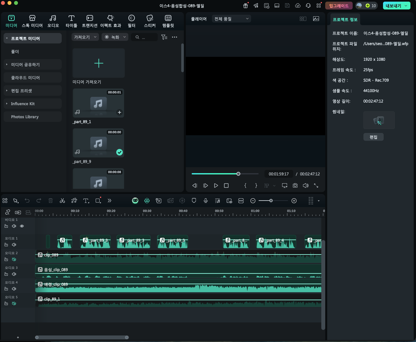Click the voice-over microphone icon

point(206,201)
